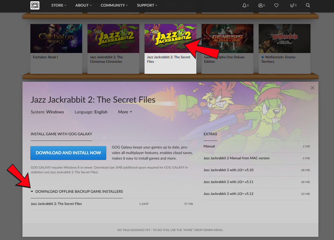334x240 pixels.
Task: Download Jazz Jackrabbit 2 with JJ2+ v5.12
Action: coord(257,194)
